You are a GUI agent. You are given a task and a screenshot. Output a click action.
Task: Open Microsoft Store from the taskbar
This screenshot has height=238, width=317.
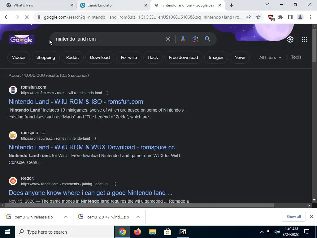click(x=167, y=232)
